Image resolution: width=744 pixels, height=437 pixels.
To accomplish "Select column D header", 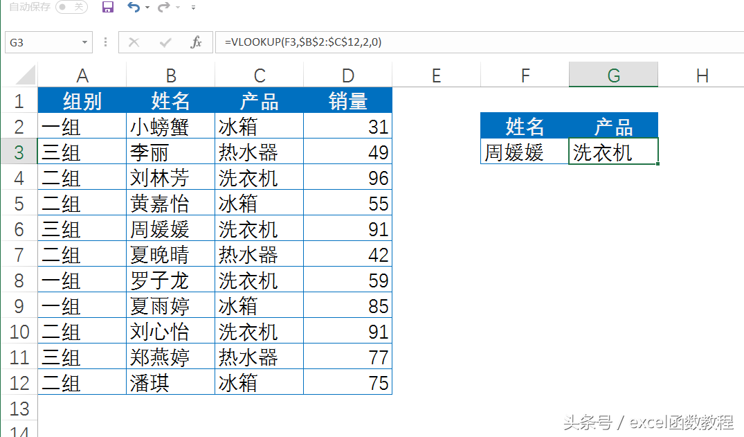I will pos(348,75).
